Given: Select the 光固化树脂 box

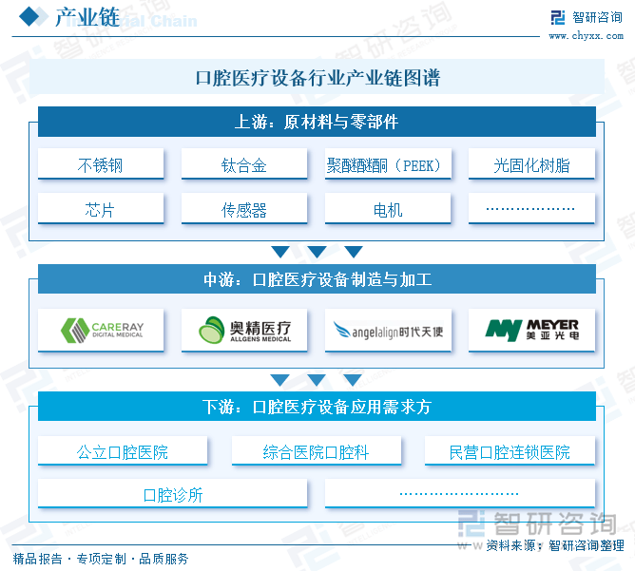Looking at the screenshot, I should (531, 164).
